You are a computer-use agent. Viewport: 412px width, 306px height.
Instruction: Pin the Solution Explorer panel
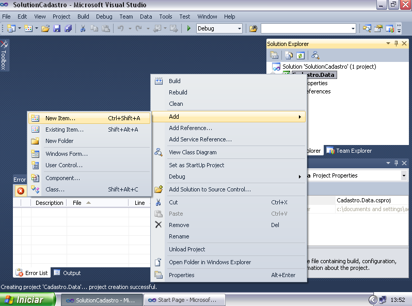pos(396,43)
